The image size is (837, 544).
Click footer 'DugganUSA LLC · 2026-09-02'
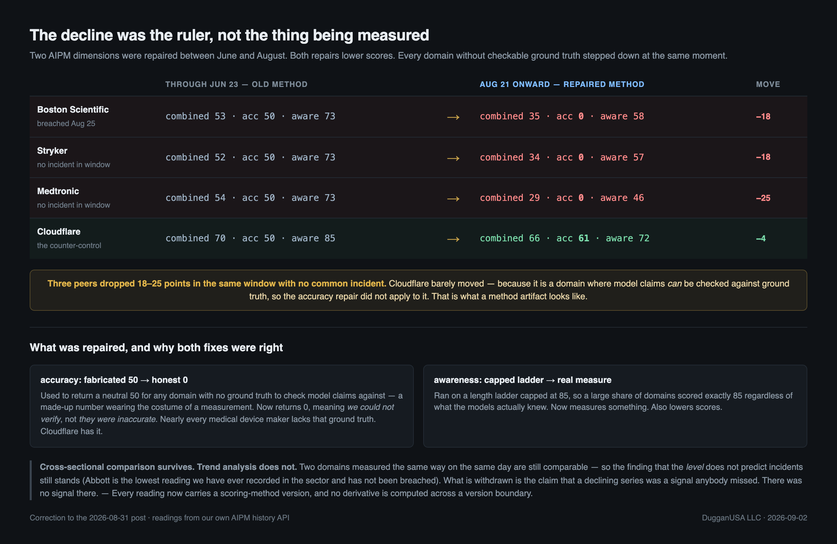754,518
